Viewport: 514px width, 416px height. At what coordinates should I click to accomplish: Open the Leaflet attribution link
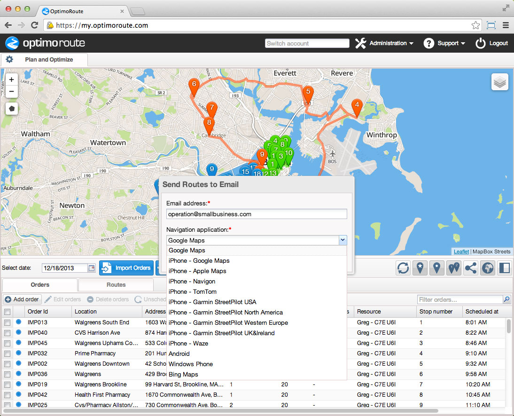461,251
